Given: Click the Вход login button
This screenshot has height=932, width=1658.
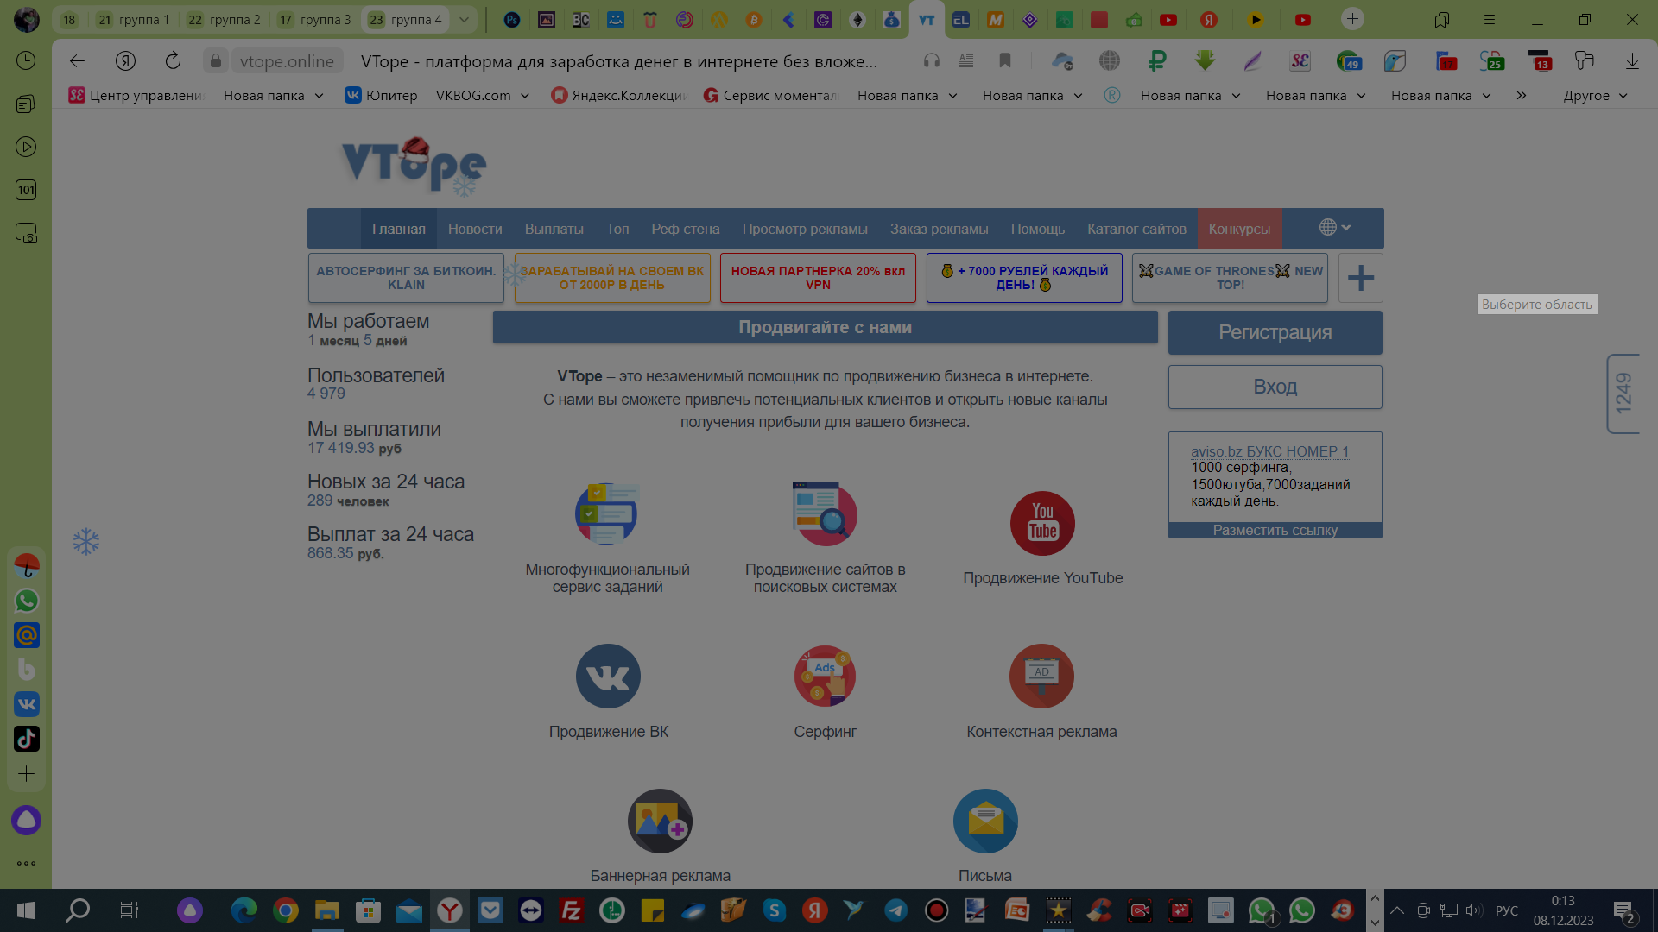Looking at the screenshot, I should point(1275,387).
